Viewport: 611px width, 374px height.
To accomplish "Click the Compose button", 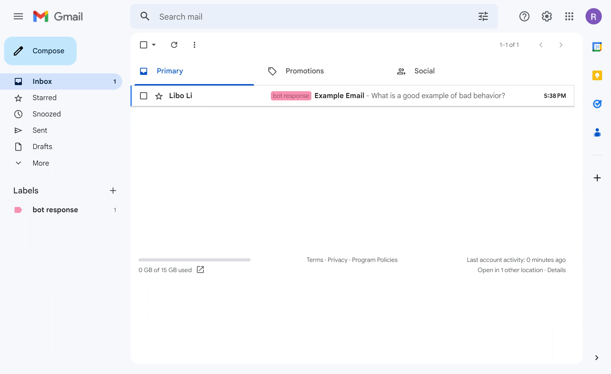I will tap(40, 51).
